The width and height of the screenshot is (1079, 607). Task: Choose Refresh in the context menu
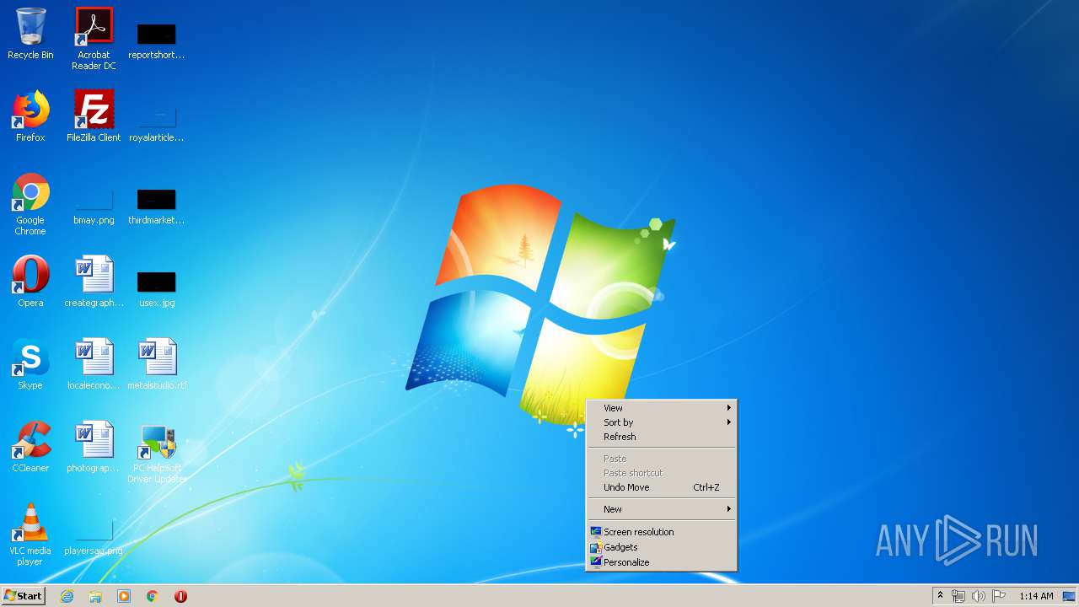click(x=661, y=437)
